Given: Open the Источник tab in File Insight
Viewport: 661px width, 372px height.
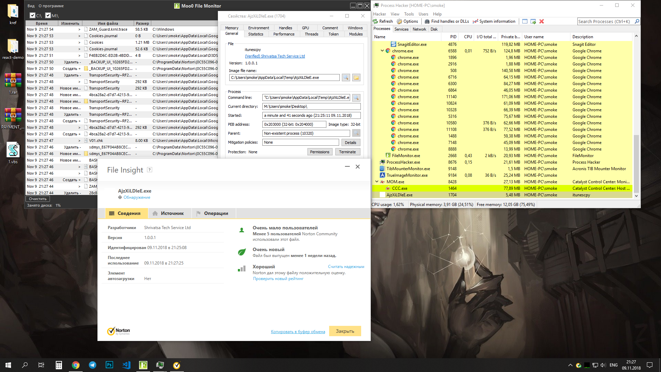Looking at the screenshot, I should point(168,213).
